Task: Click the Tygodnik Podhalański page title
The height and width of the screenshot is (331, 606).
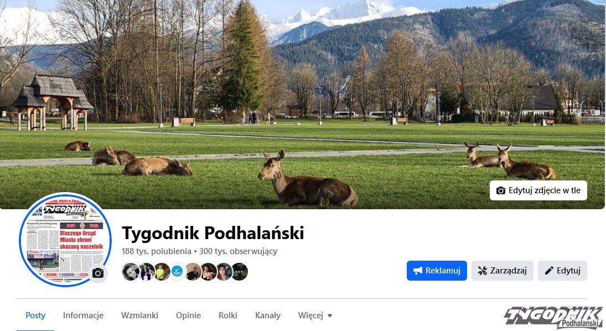Action: tap(213, 233)
